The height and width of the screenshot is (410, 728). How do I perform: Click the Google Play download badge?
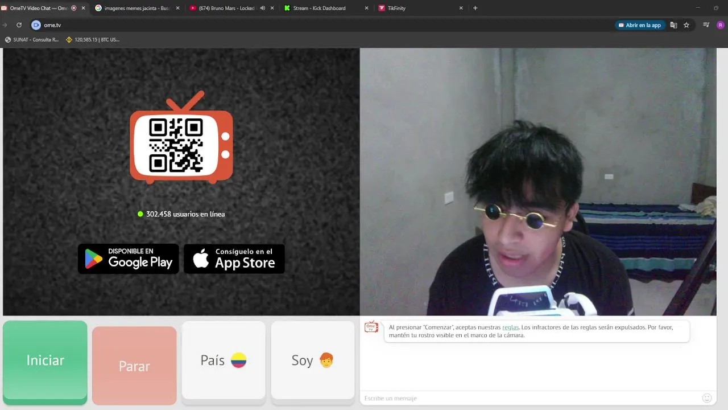pos(129,259)
